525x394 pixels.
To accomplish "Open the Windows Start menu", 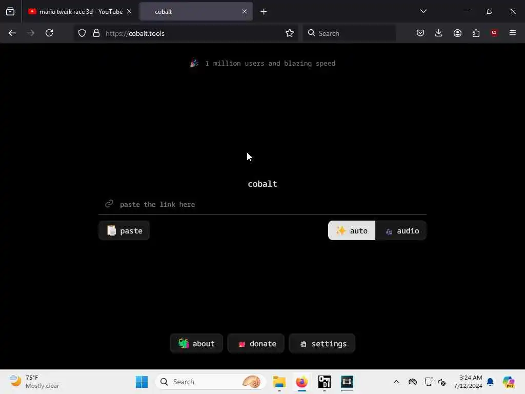I will click(142, 382).
